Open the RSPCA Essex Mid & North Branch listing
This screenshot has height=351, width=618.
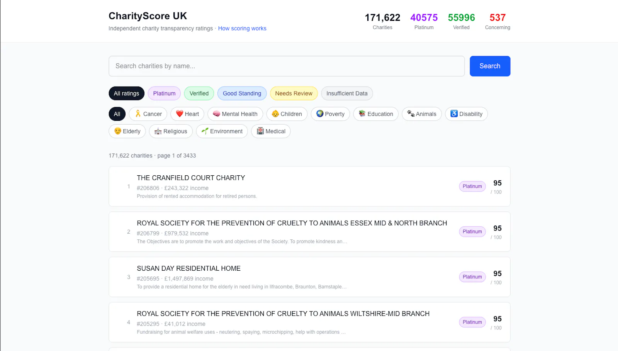coord(309,232)
